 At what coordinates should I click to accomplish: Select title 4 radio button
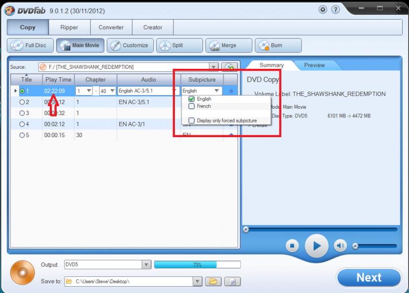point(22,124)
